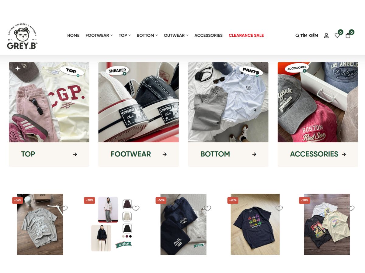The image size is (365, 273).
Task: Open the user account icon
Action: [x=326, y=35]
